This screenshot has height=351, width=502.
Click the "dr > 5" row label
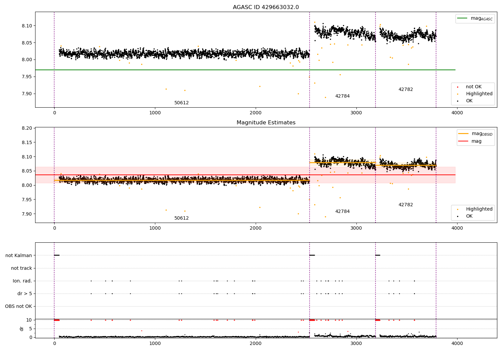(25, 294)
